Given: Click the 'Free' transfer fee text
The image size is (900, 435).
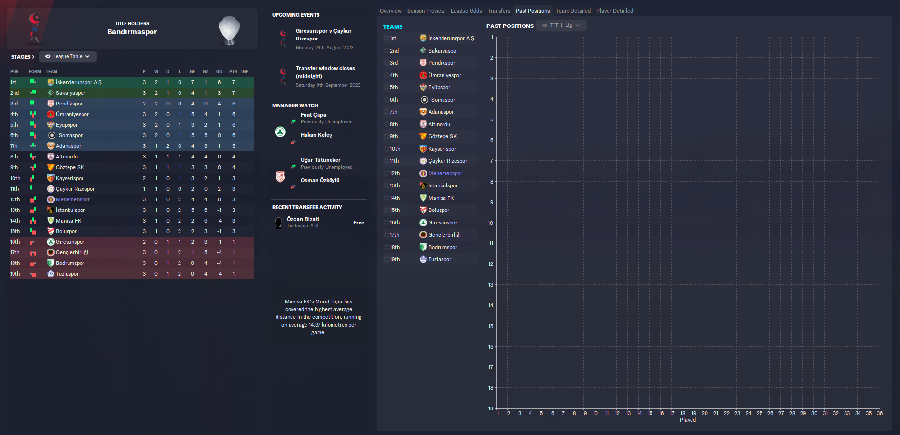Looking at the screenshot, I should [x=359, y=223].
